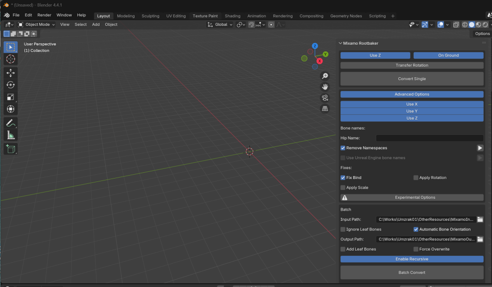Viewport: 492px width, 287px height.
Task: Open the Object Mode dropdown
Action: [37, 24]
